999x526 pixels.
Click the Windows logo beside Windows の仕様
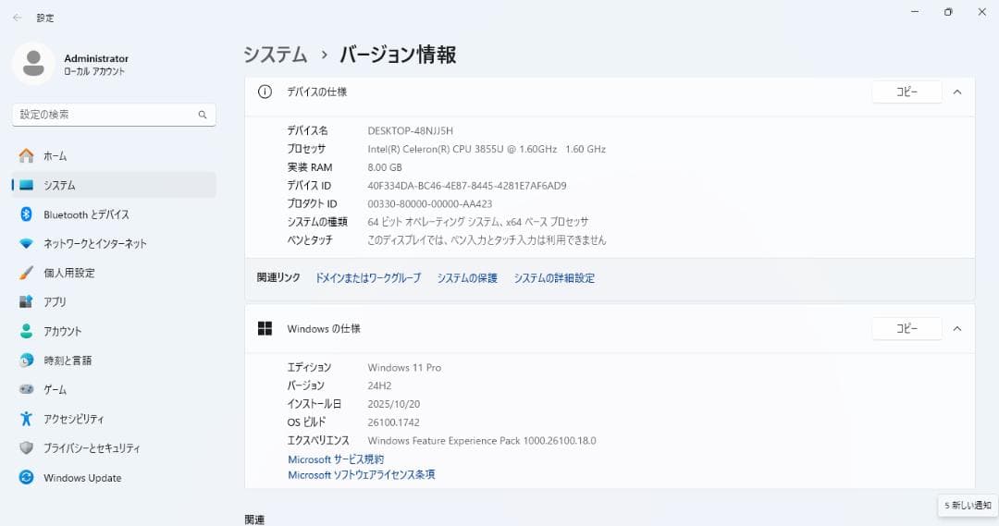(265, 328)
